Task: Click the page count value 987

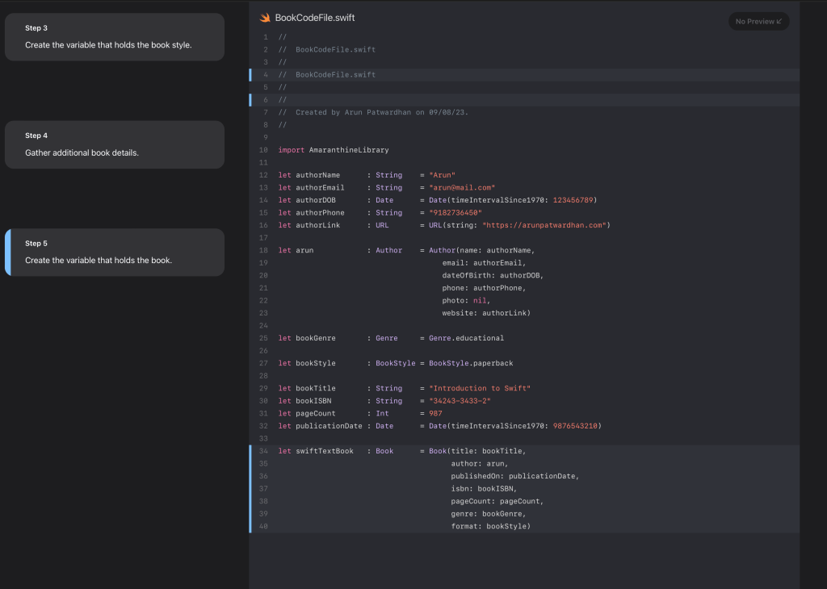Action: point(435,413)
